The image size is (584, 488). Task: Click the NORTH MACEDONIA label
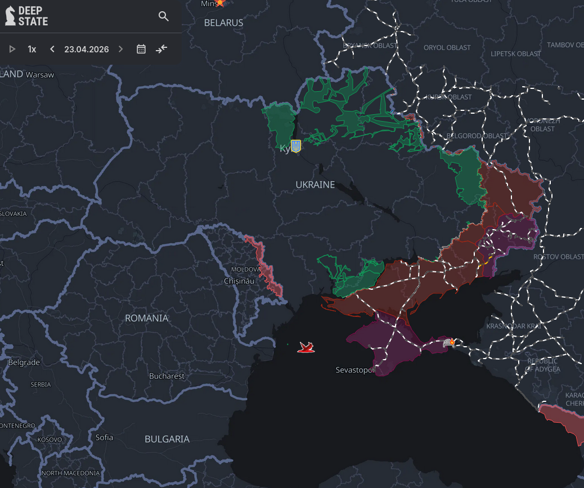[x=71, y=473]
